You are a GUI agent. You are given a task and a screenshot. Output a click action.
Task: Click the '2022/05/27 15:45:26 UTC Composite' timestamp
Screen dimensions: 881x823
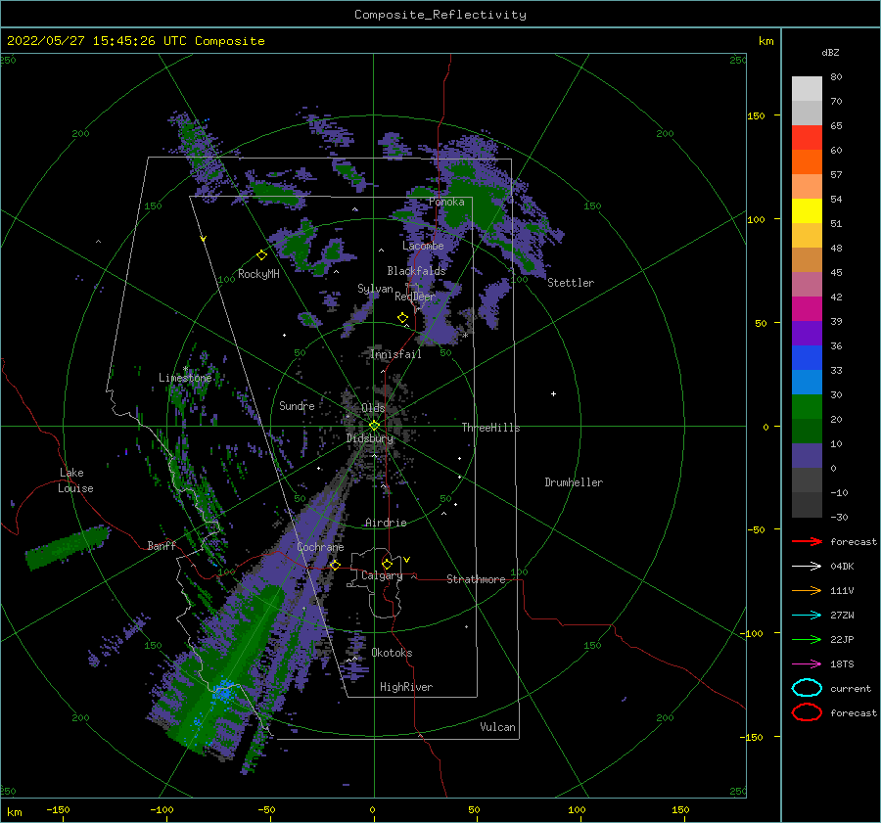[x=135, y=41]
